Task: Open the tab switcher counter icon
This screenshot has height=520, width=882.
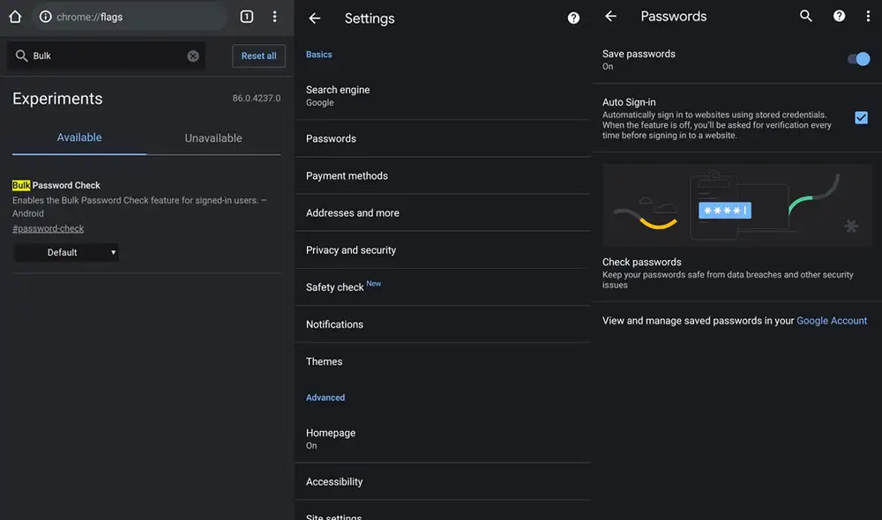Action: (247, 17)
